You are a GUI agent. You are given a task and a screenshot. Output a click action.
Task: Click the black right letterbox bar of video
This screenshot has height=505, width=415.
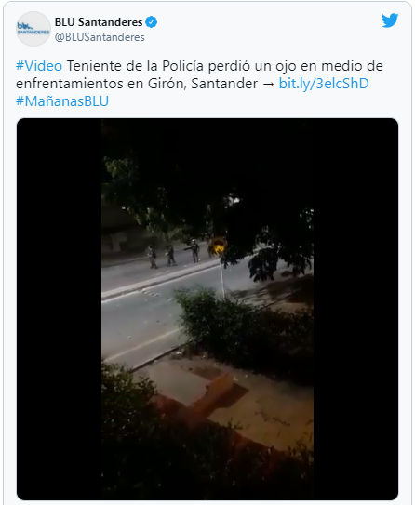(355, 309)
